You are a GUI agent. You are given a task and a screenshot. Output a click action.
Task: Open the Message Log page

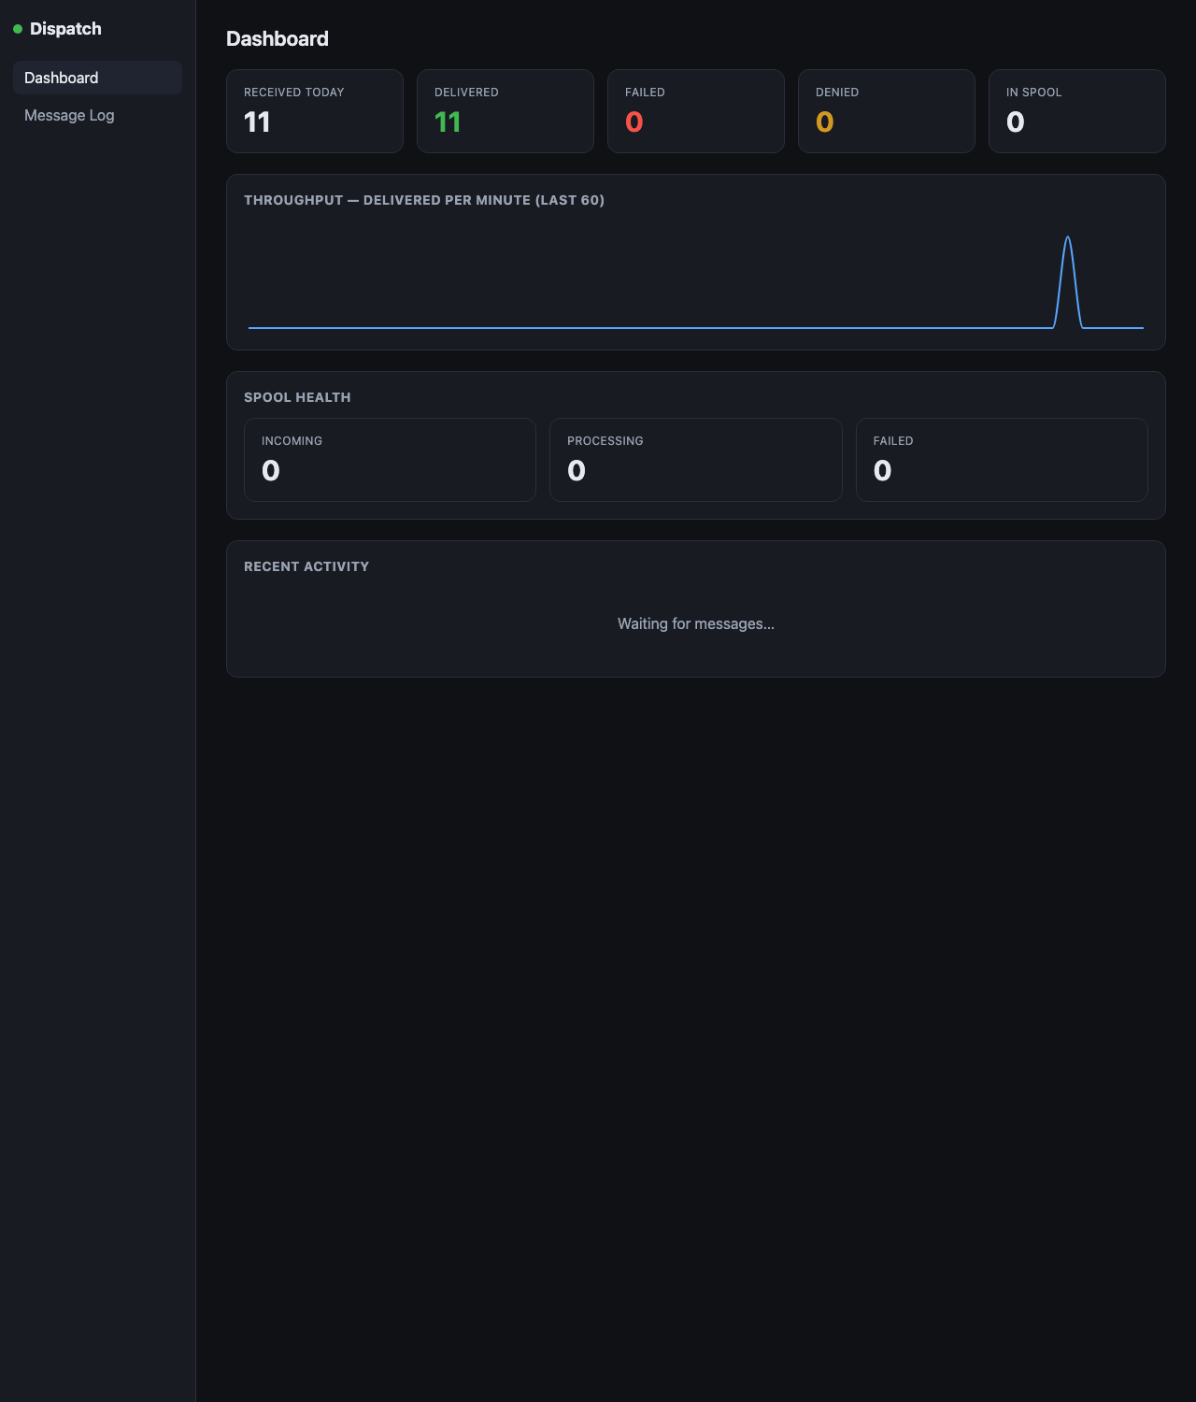tap(97, 115)
